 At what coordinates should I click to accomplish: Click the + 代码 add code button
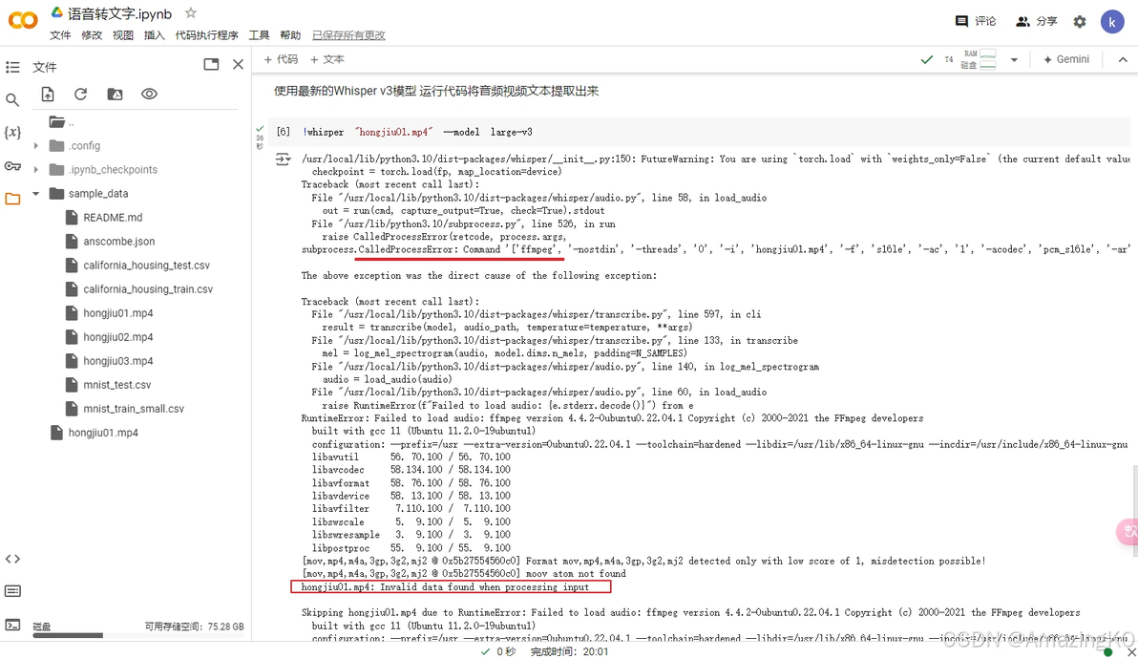(281, 59)
